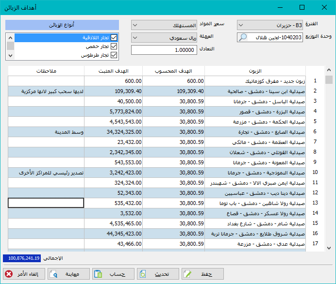
Task: Click fixed target 543,553.00 cell
Action: point(113,162)
